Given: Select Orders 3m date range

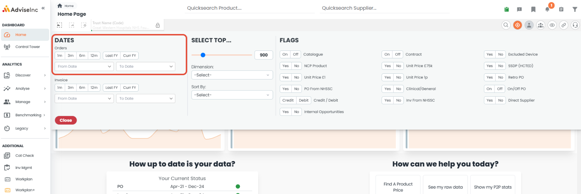Looking at the screenshot, I should pos(71,55).
